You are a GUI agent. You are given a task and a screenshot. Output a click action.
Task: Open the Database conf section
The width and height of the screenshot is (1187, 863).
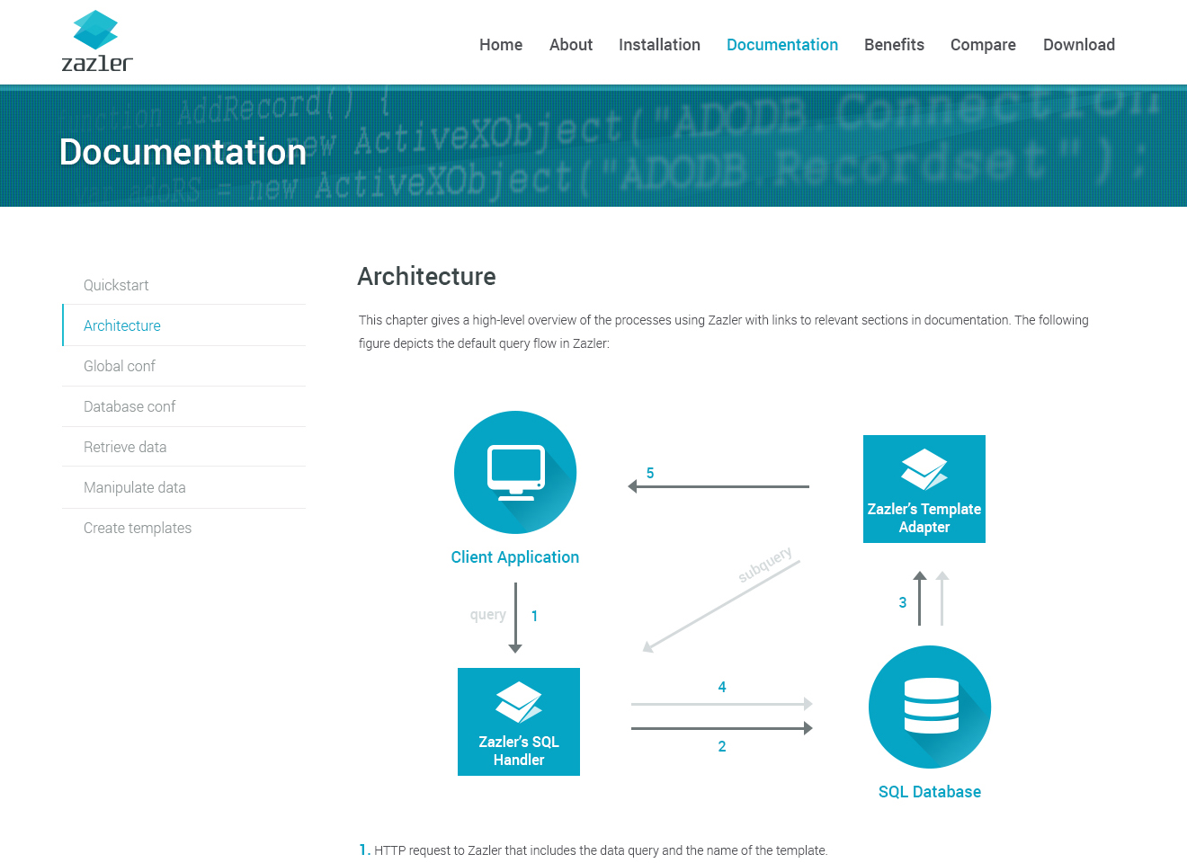pyautogui.click(x=129, y=406)
